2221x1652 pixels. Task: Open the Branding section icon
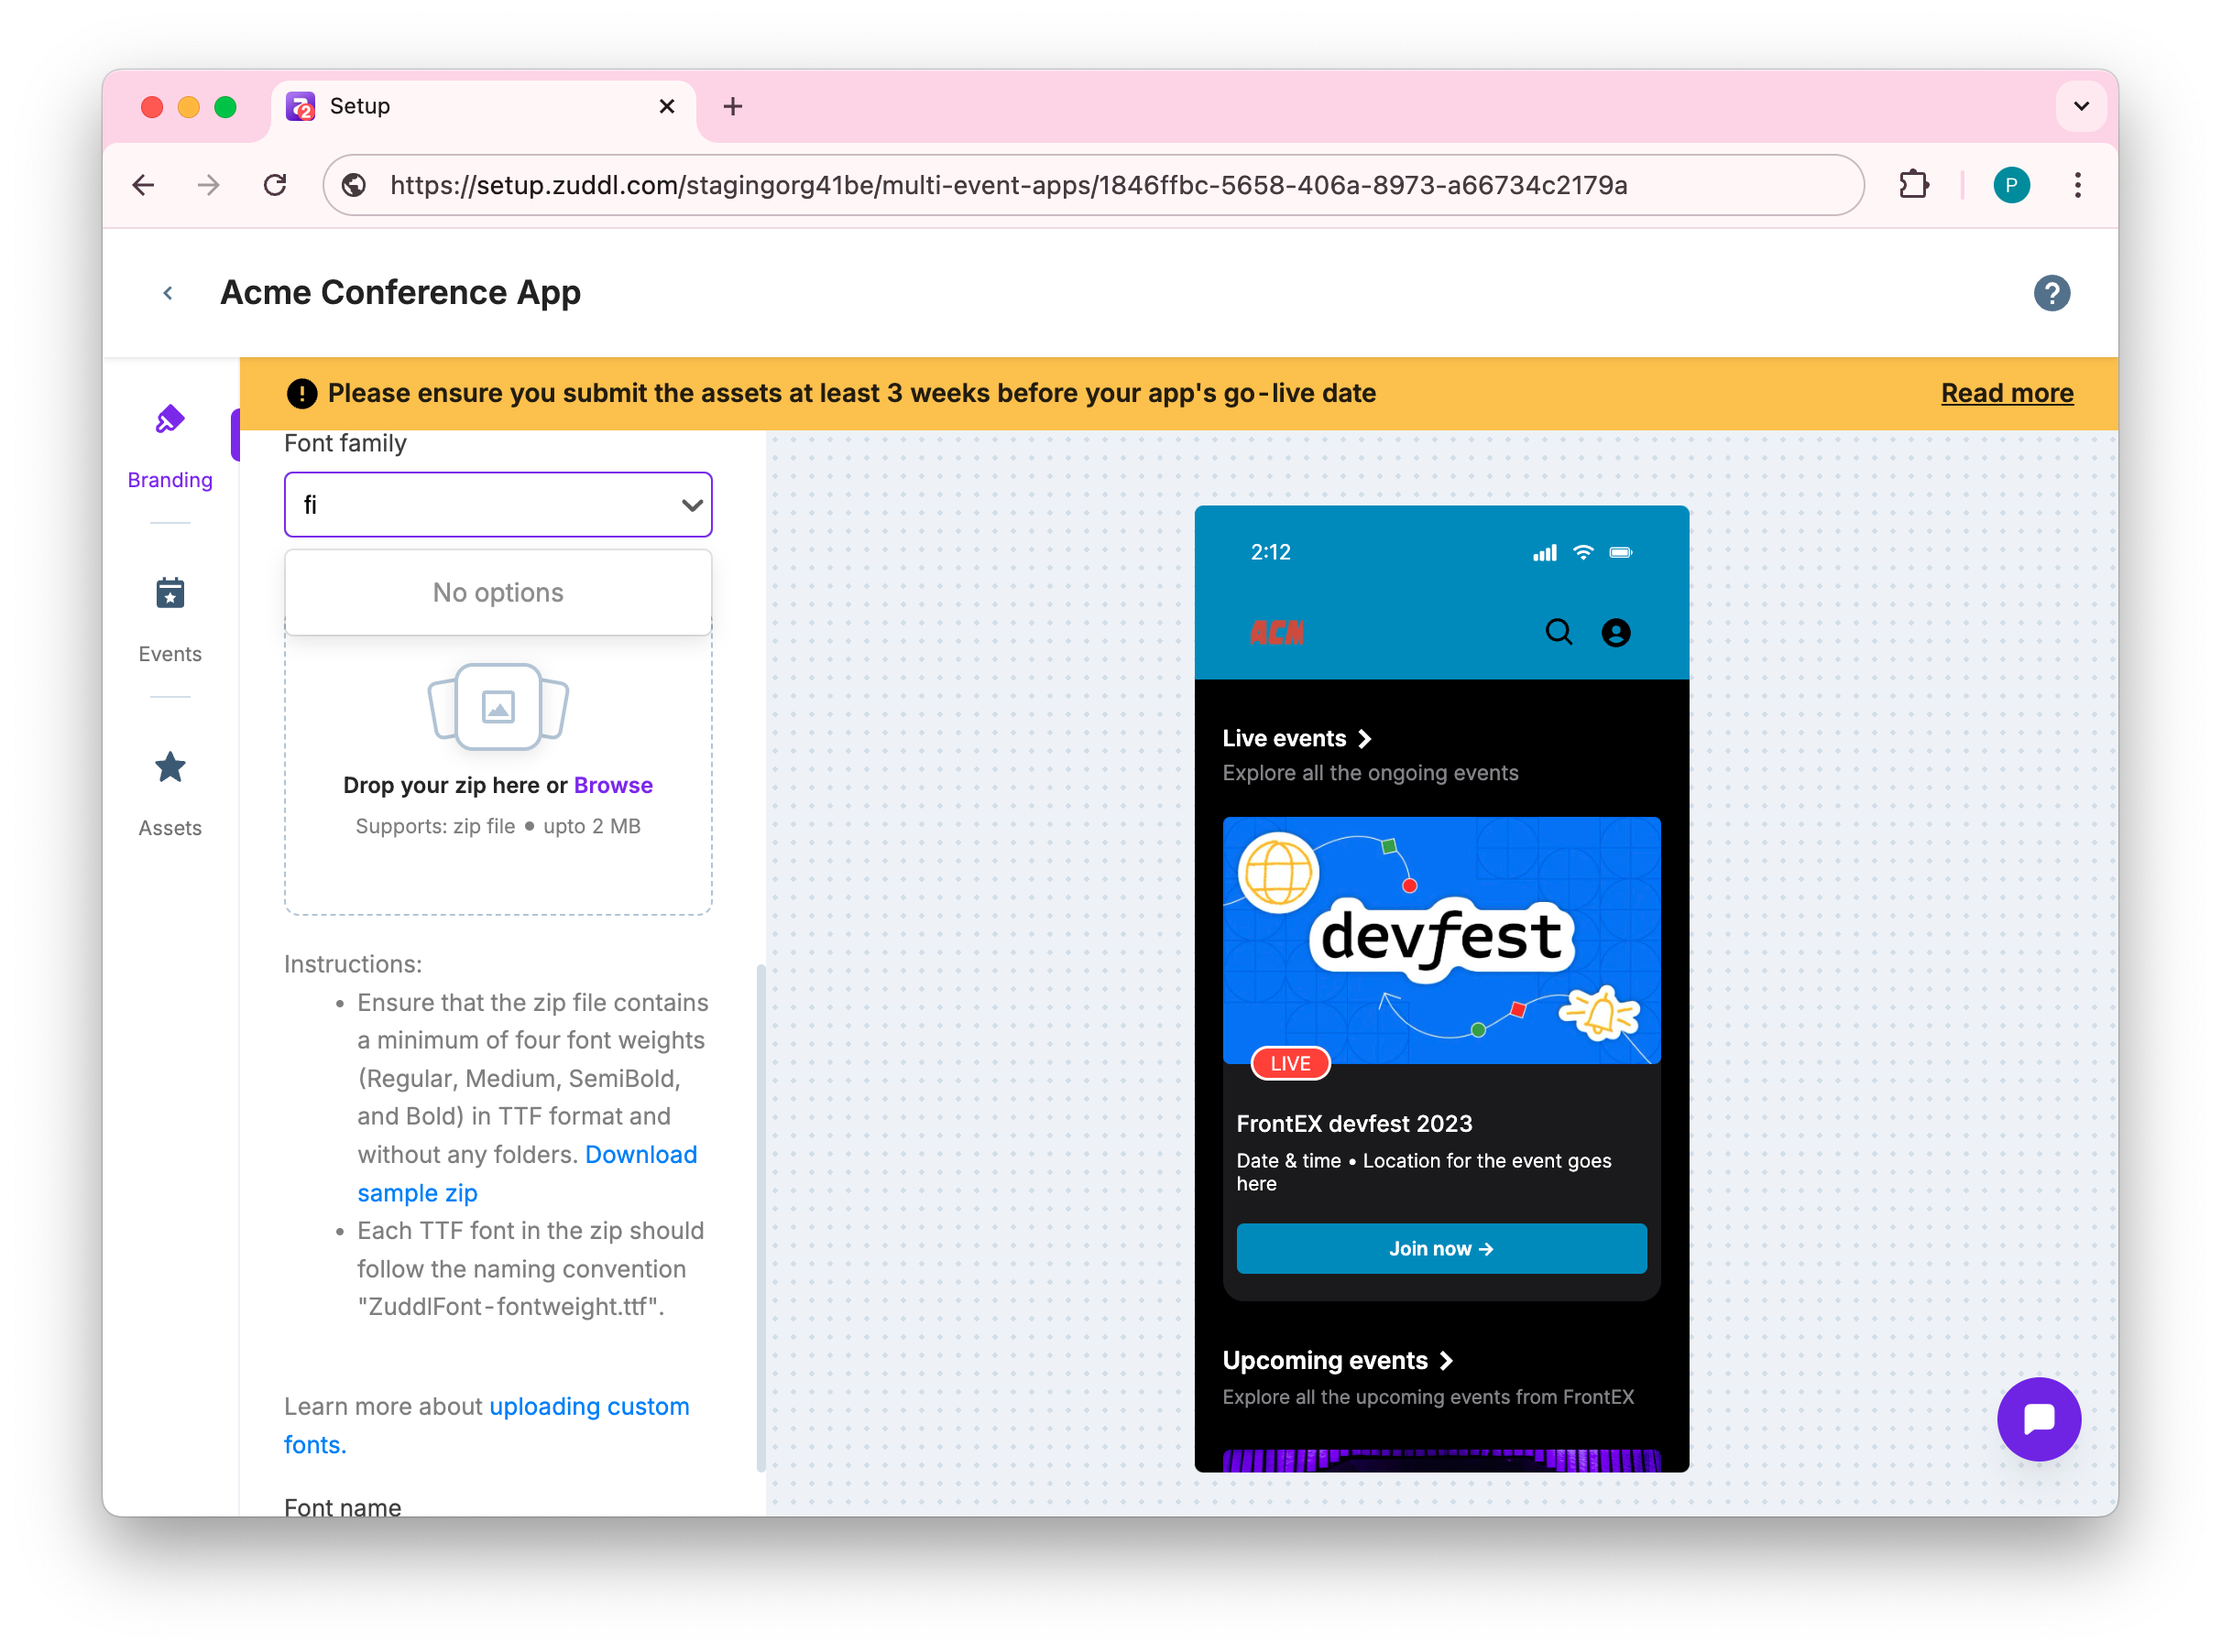170,420
